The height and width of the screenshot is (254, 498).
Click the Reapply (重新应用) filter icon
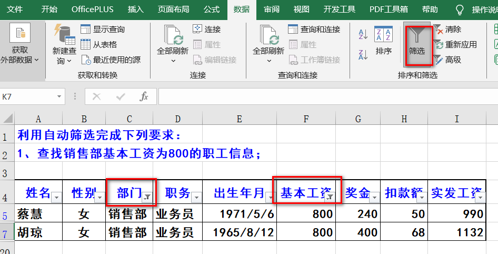coord(438,45)
